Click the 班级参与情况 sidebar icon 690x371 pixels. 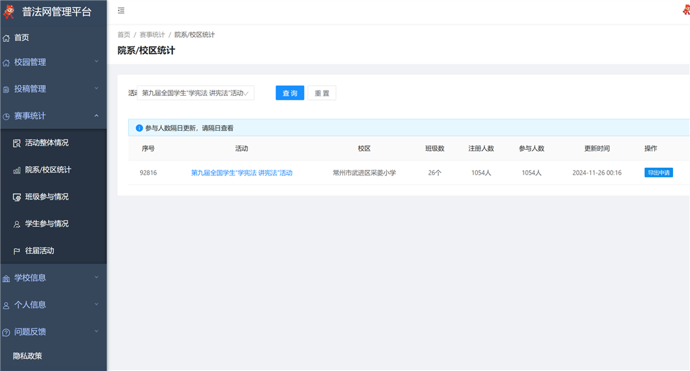[x=17, y=197]
